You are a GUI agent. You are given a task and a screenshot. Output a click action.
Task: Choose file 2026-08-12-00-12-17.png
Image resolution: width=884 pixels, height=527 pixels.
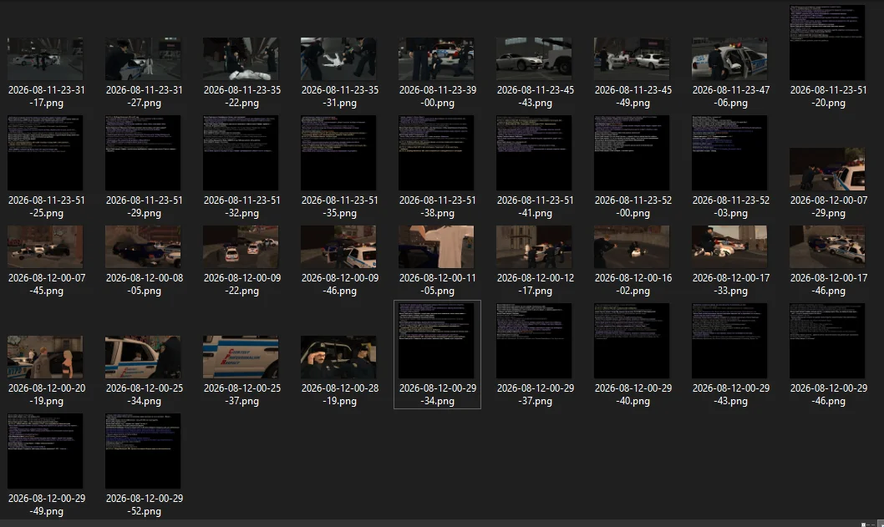coord(534,247)
